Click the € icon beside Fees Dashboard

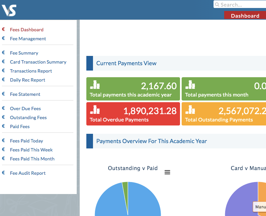pos(3,30)
